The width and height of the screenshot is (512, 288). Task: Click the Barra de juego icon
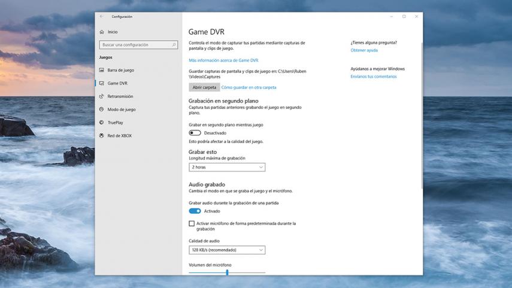pos(102,70)
